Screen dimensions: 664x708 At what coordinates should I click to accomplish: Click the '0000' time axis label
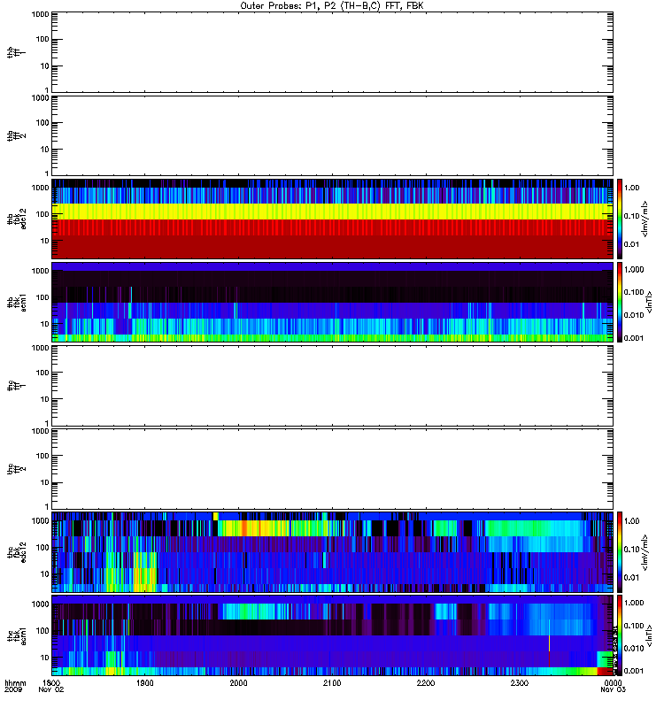[x=613, y=682]
